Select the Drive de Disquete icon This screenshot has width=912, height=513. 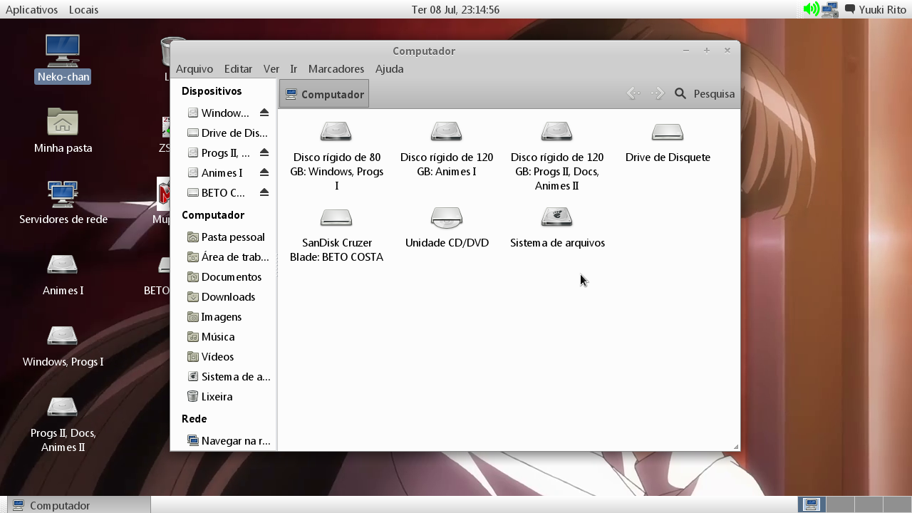(668, 133)
